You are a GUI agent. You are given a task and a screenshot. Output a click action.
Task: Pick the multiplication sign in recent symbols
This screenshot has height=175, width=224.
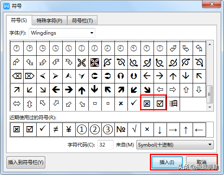147,129
